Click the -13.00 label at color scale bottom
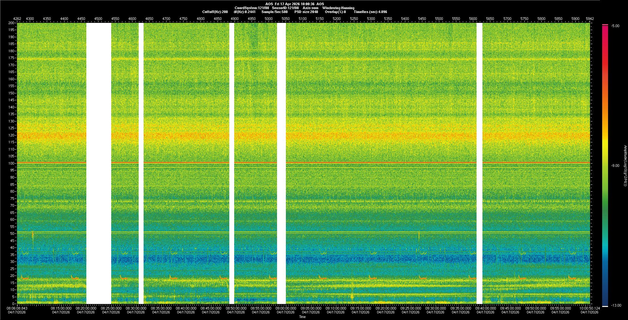 tap(616, 305)
